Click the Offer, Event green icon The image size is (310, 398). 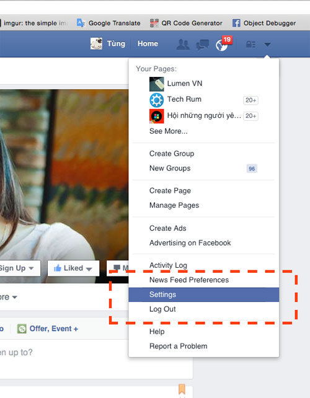pos(22,329)
